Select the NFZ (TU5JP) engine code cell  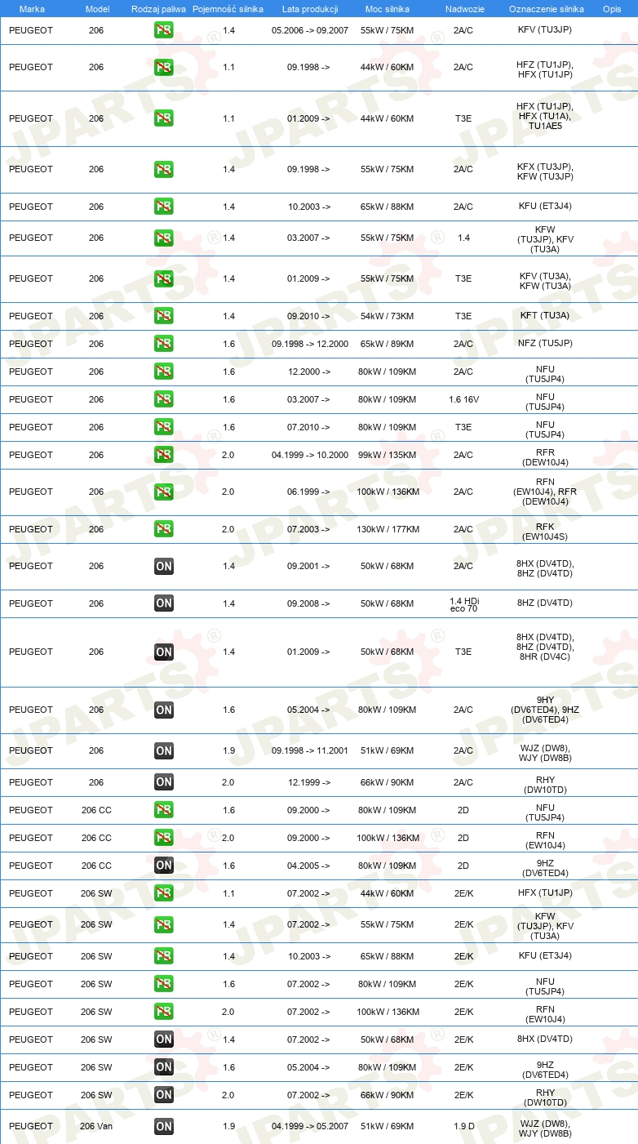545,344
